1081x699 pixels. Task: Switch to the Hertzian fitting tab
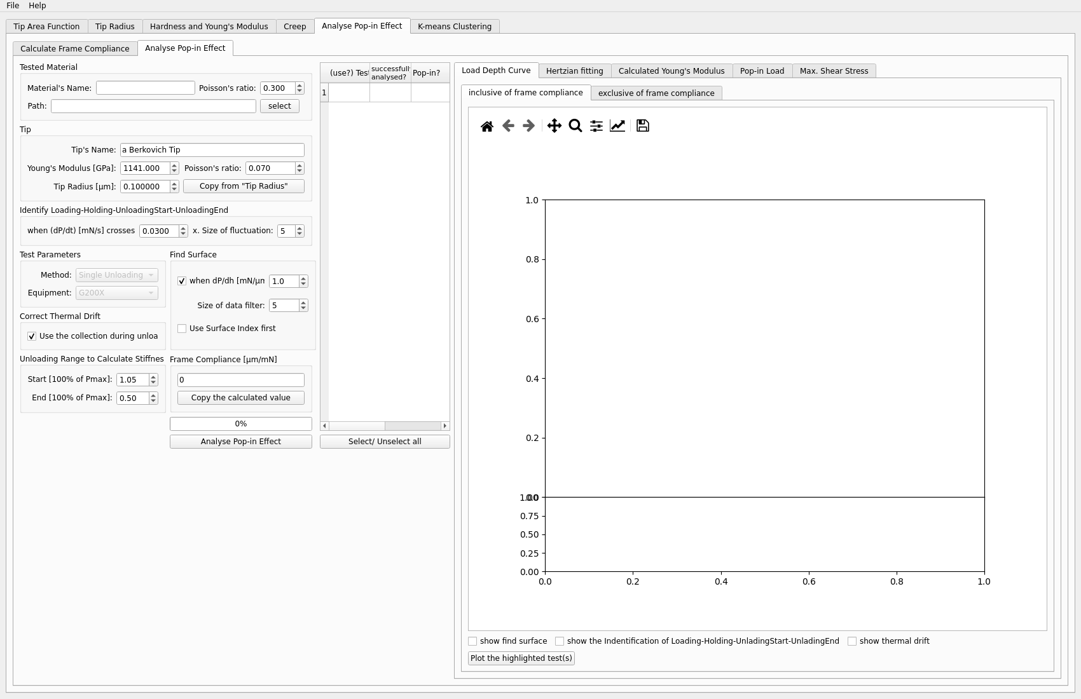pos(574,71)
